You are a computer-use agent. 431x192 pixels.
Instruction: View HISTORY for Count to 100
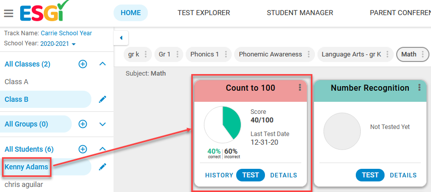tap(219, 175)
